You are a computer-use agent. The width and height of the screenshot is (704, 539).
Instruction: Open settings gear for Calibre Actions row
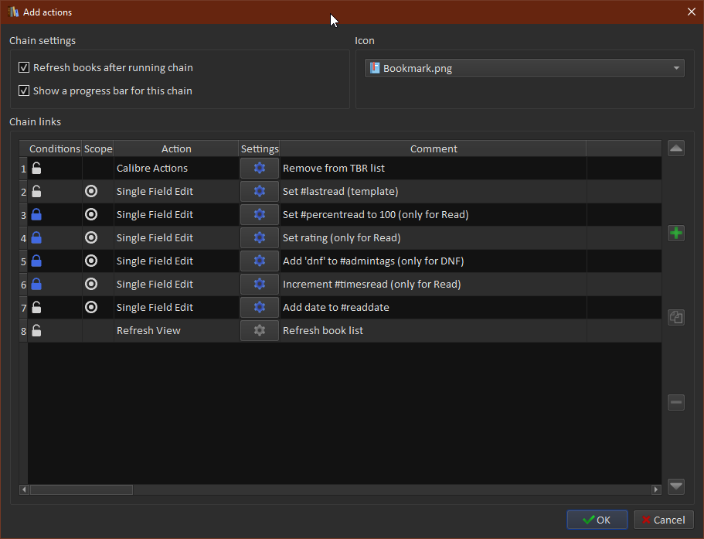[x=260, y=168]
